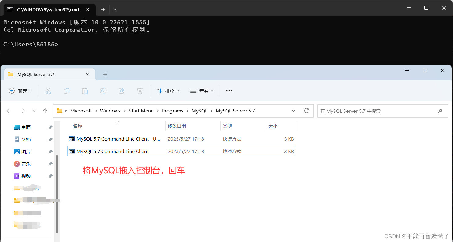
Task: Click the 2023/5/27 17:18 date of Unicode client
Action: [186, 139]
